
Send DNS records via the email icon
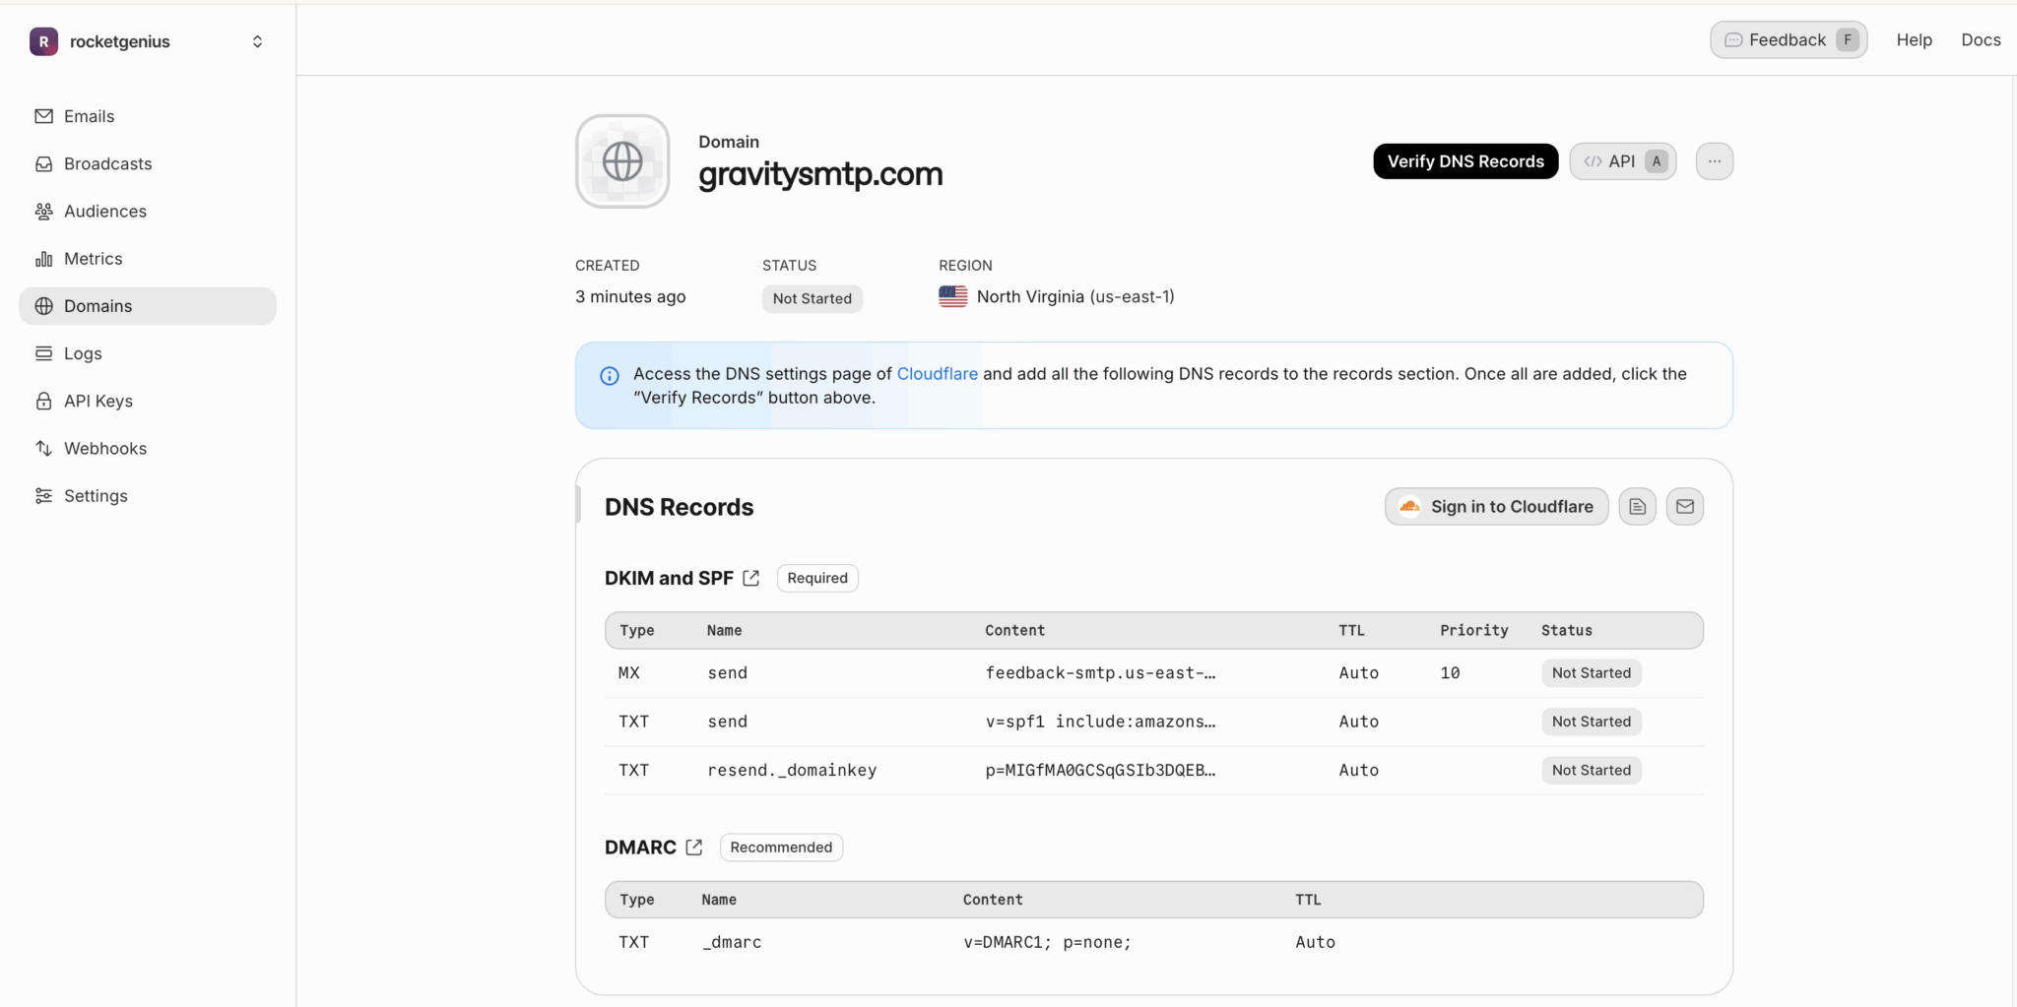point(1684,506)
